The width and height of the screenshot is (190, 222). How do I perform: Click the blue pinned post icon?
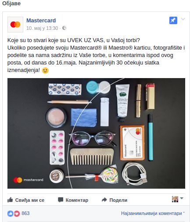(173, 20)
